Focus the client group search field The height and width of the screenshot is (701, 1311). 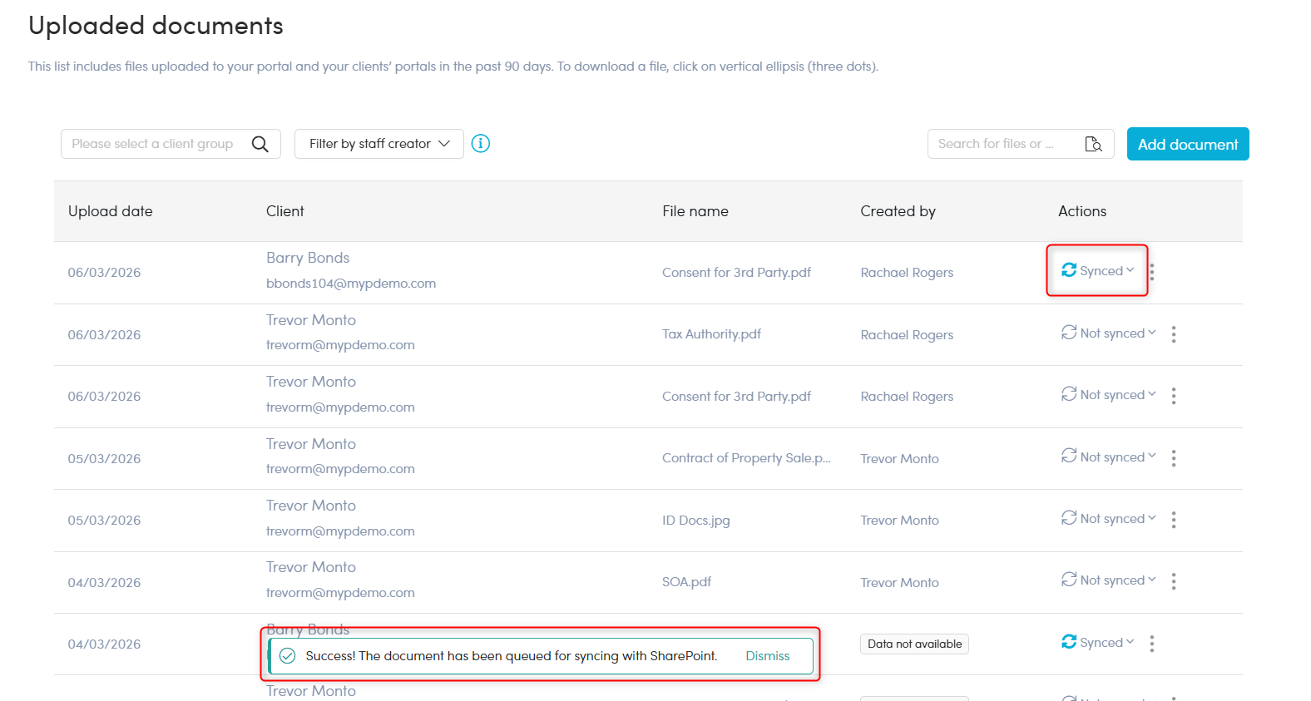[154, 144]
